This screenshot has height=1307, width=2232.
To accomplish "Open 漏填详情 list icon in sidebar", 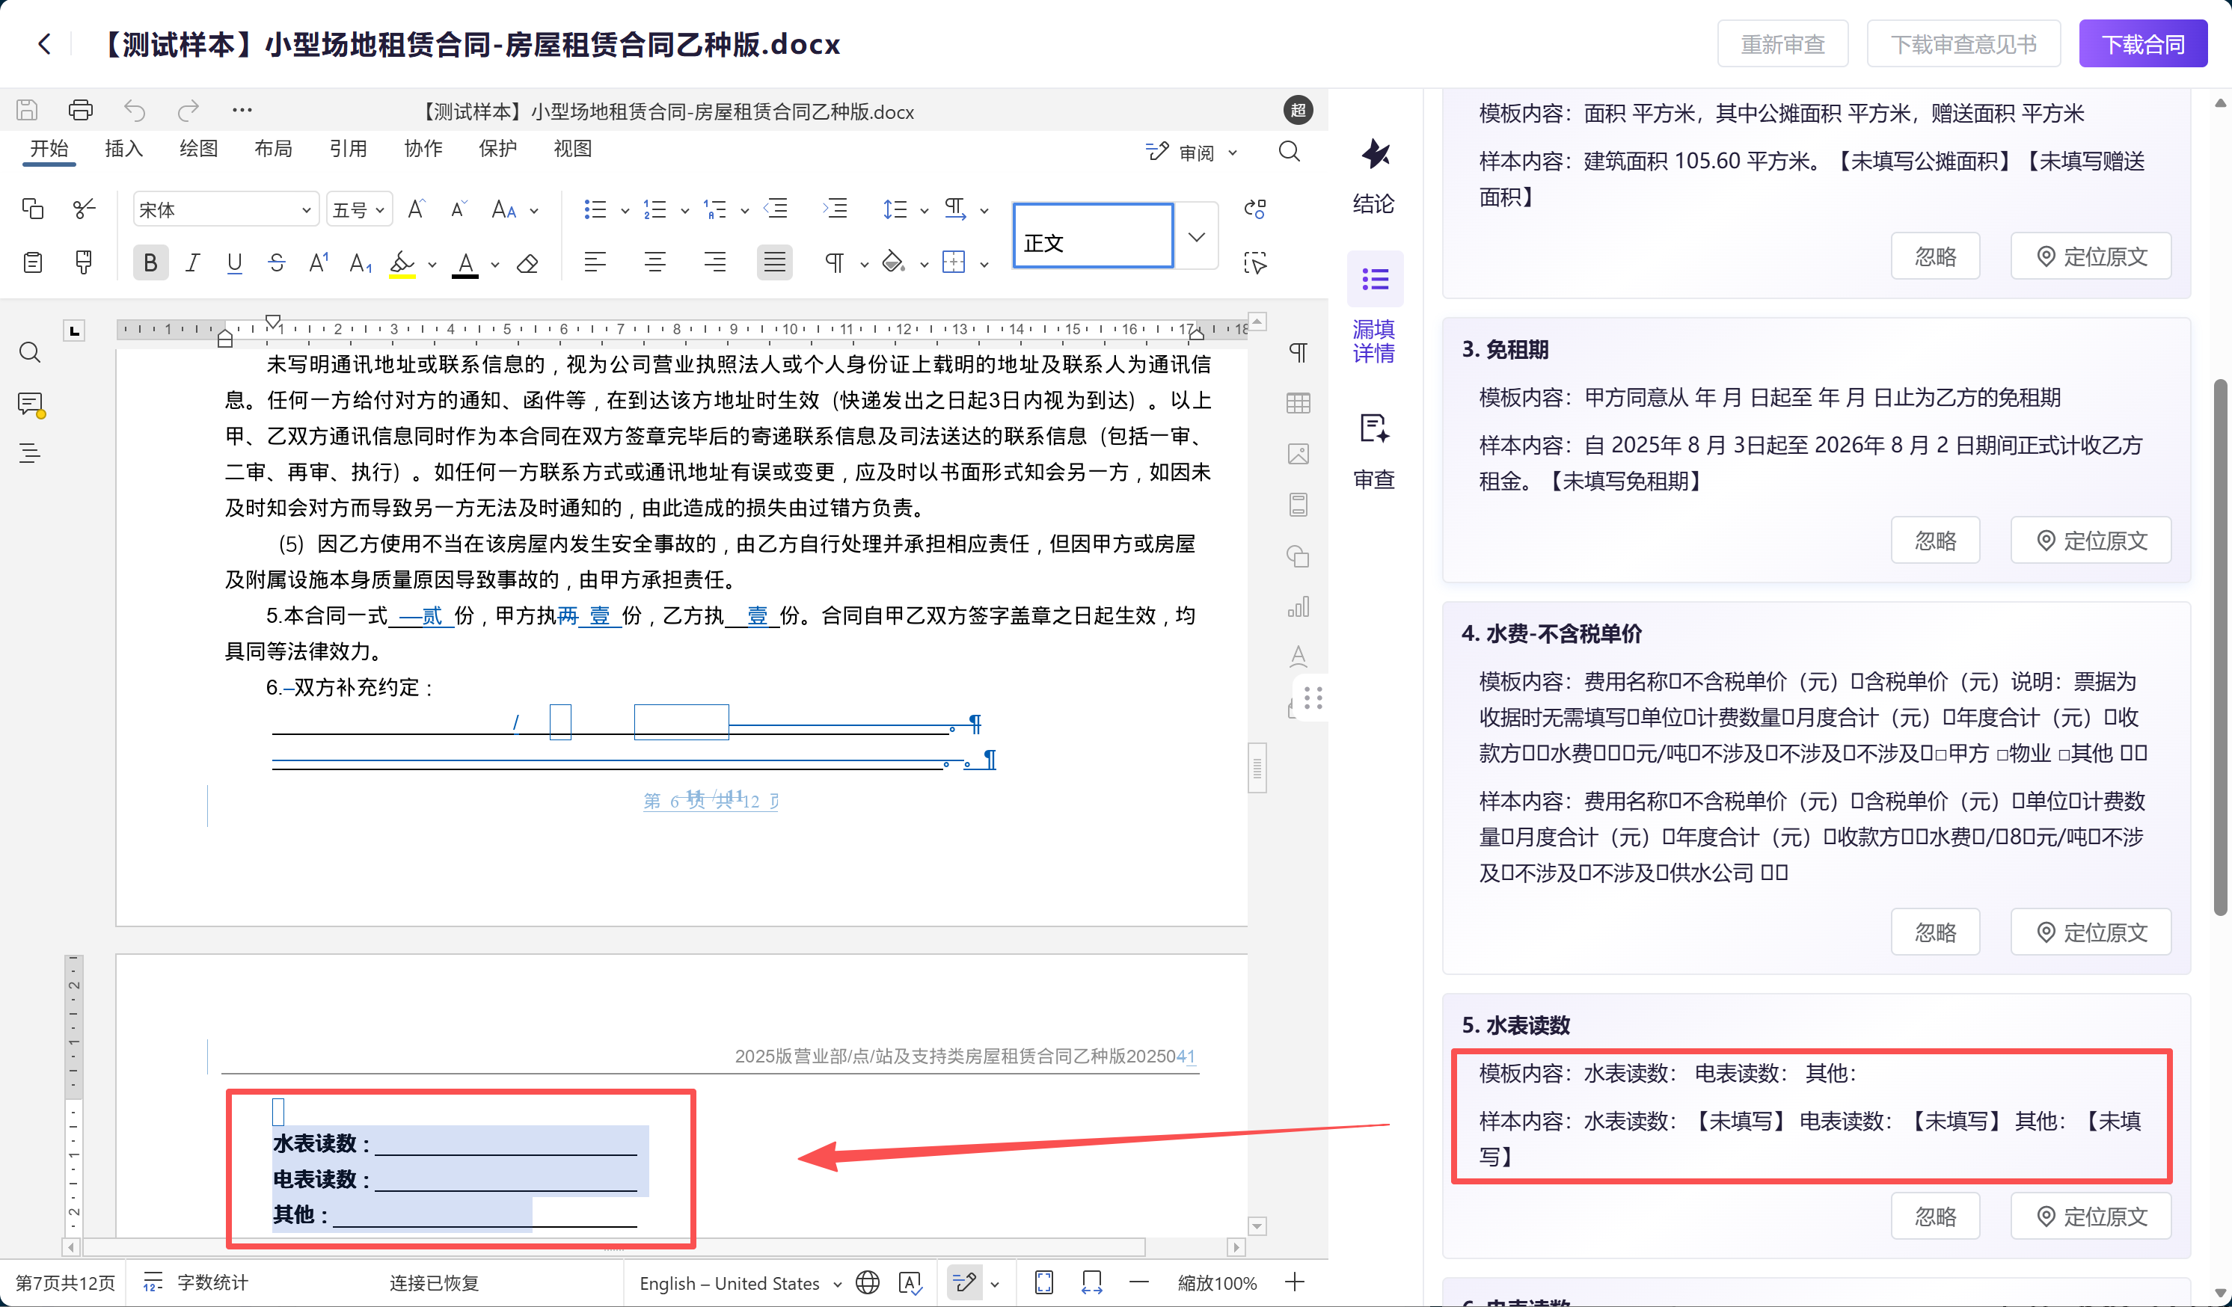I will (x=1375, y=280).
